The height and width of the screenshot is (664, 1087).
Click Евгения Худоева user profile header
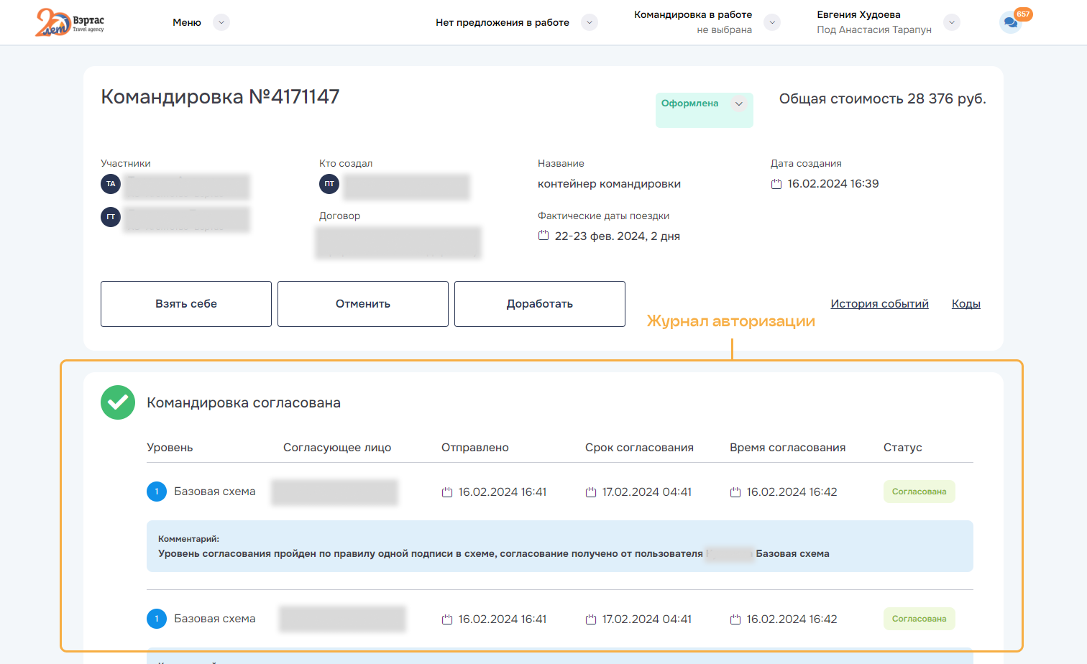874,22
